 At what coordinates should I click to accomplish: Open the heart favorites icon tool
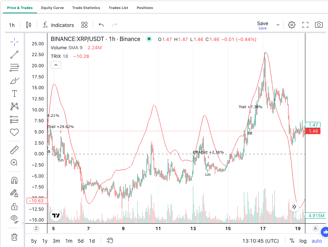tap(14, 132)
